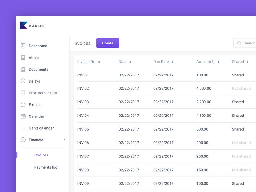Viewport: 256px width, 192px height.
Task: Sort by Shared column arrows
Action: [247, 62]
